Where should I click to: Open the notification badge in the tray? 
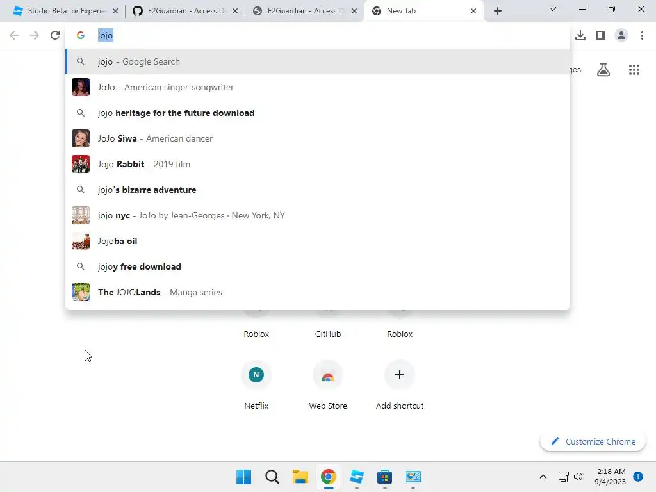(x=638, y=477)
